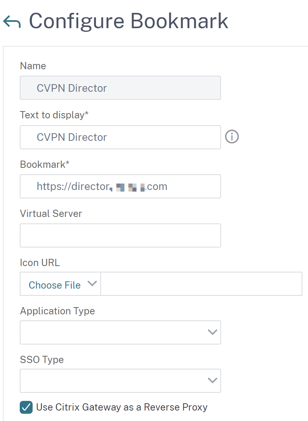
Task: Click the Icon URL path text box
Action: pyautogui.click(x=201, y=284)
